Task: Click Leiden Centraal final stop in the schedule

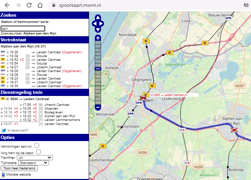Action: [x=57, y=124]
